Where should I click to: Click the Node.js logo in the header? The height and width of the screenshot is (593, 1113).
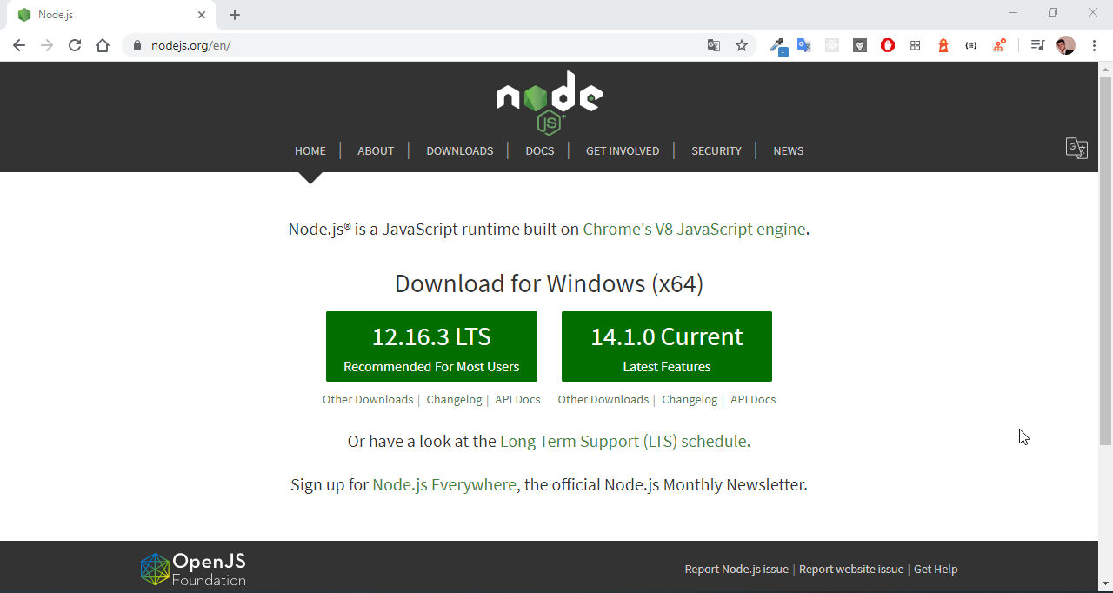pyautogui.click(x=550, y=103)
